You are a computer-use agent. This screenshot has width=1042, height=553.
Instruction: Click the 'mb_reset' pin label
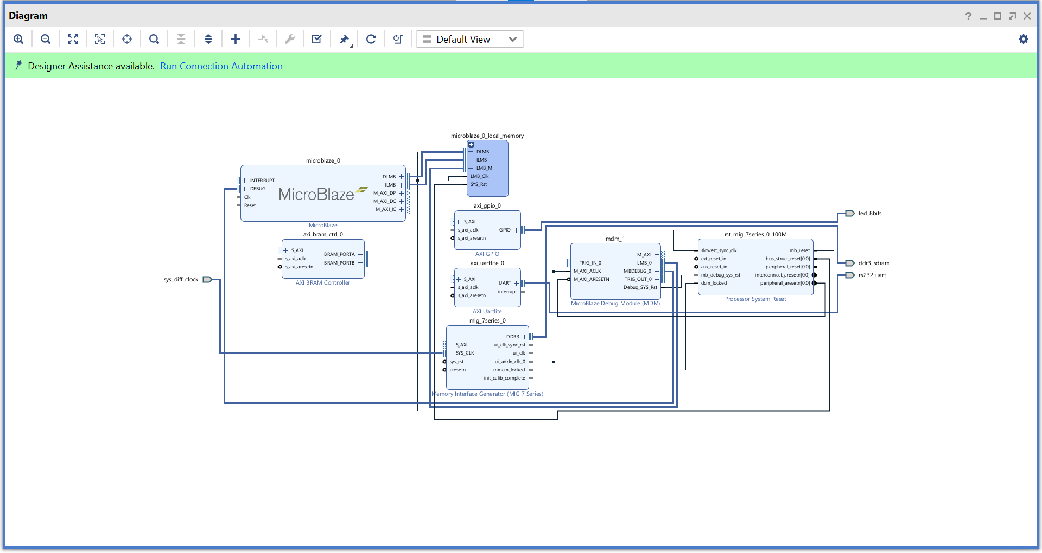[x=799, y=250]
